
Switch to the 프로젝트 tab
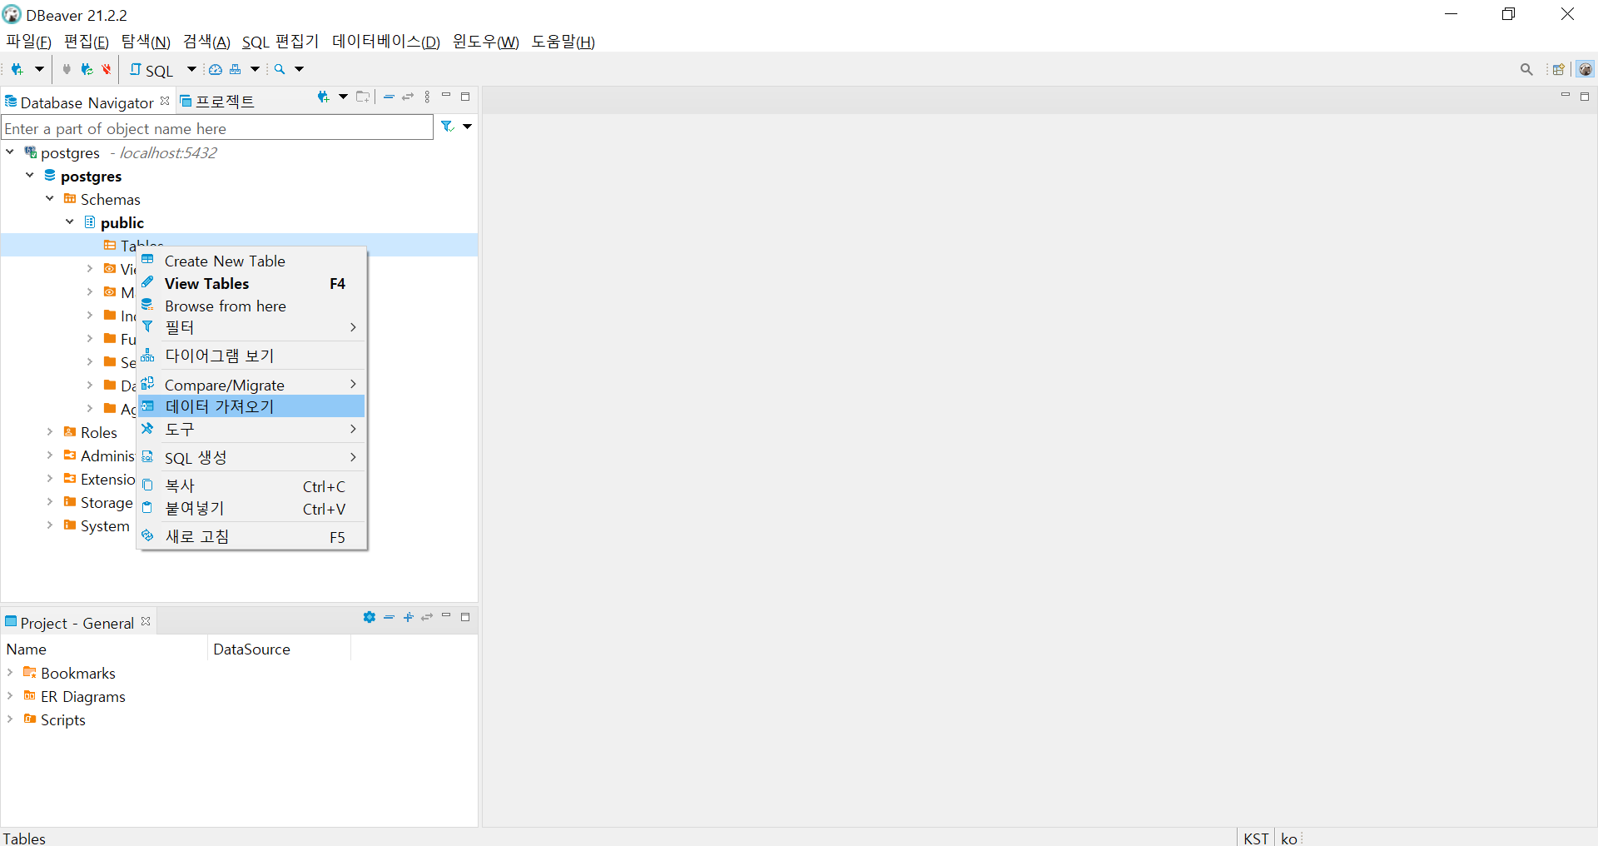click(218, 102)
